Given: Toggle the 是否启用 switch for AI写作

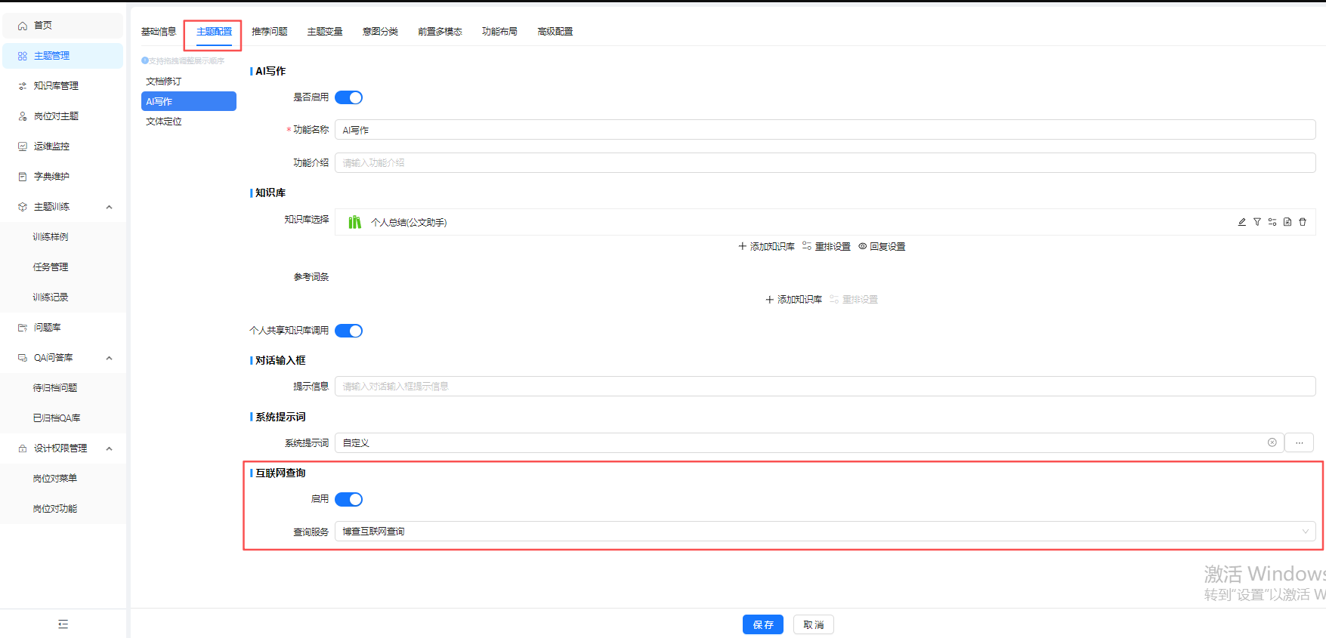Looking at the screenshot, I should [349, 97].
